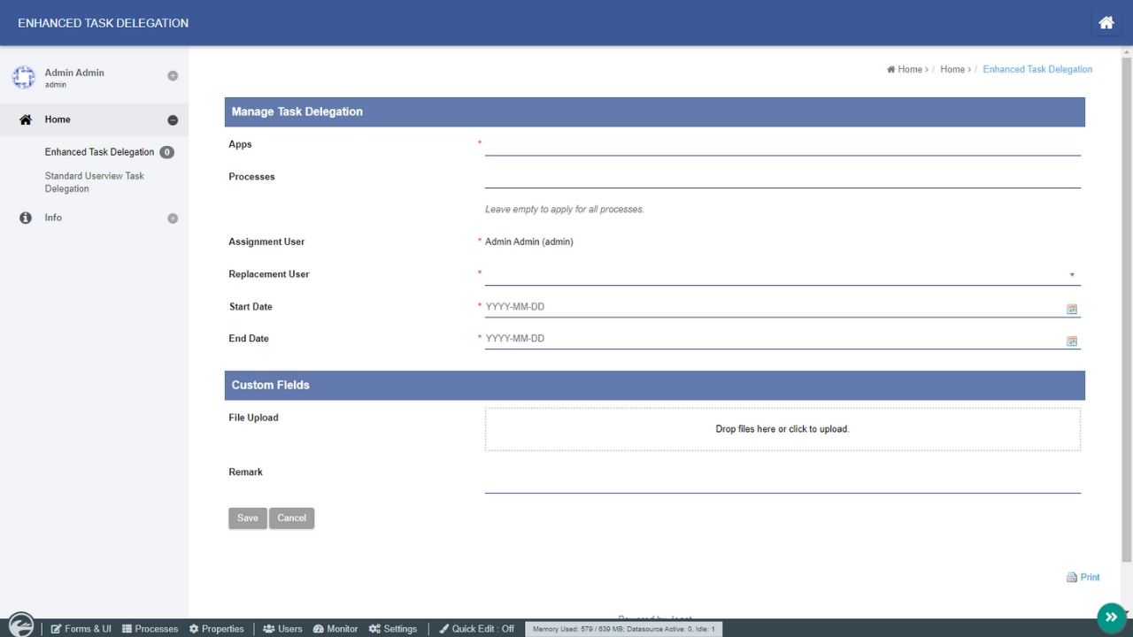This screenshot has height=637, width=1133.
Task: Click the home icon in top header
Action: pyautogui.click(x=1106, y=23)
